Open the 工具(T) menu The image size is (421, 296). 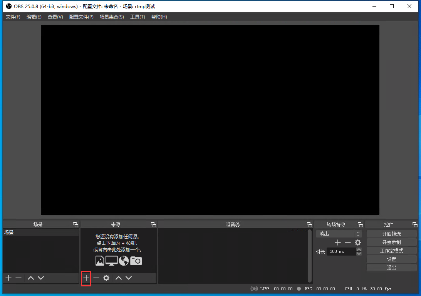coord(138,17)
